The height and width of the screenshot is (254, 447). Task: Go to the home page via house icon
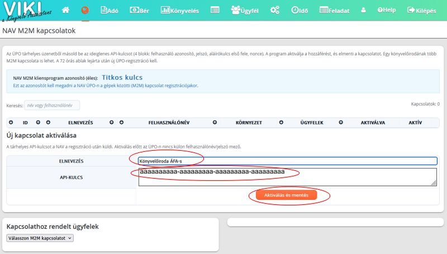tap(65, 10)
